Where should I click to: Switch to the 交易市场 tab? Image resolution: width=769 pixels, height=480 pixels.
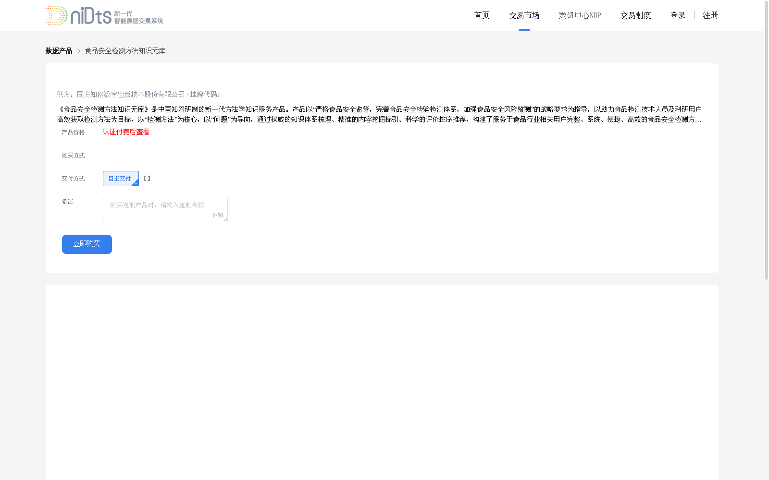pyautogui.click(x=524, y=15)
